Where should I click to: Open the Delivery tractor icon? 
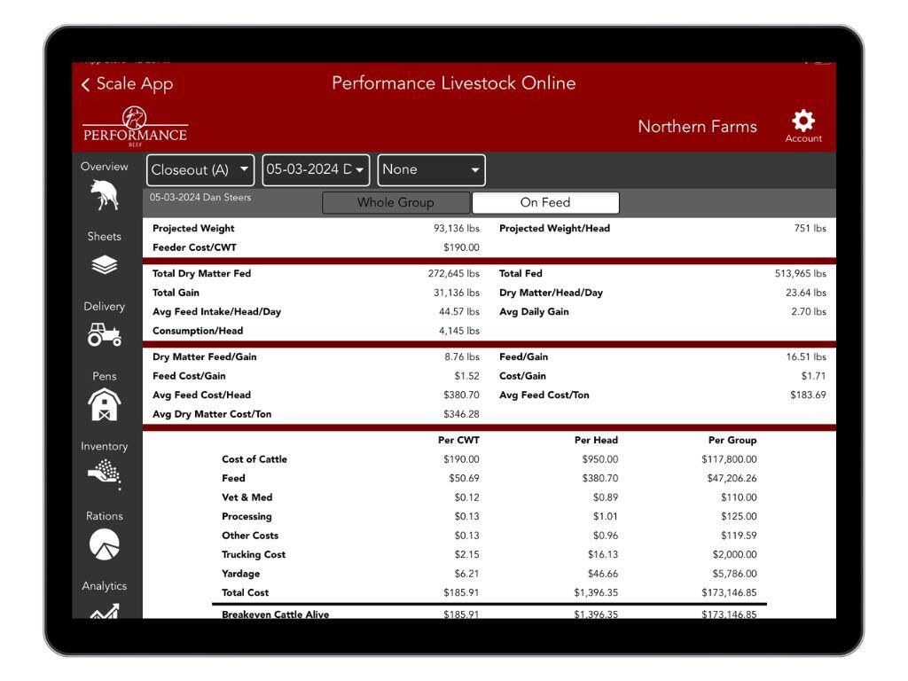pyautogui.click(x=105, y=334)
